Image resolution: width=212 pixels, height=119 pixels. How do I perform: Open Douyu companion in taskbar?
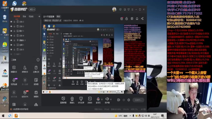click(16, 116)
